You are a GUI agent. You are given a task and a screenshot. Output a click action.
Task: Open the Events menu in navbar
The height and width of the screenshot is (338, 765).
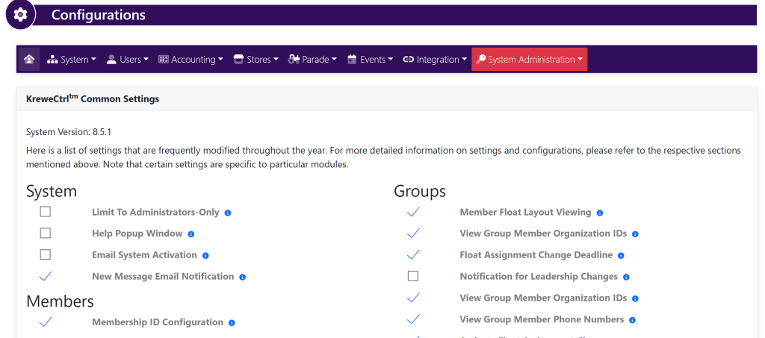pyautogui.click(x=370, y=60)
